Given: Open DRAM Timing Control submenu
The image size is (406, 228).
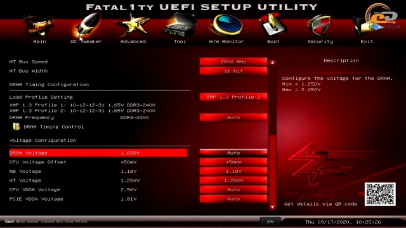Looking at the screenshot, I should tap(53, 127).
